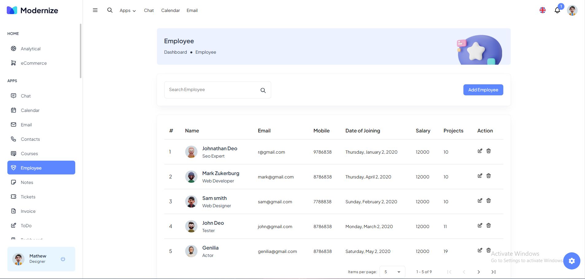Open the notifications bell icon
The image size is (585, 279).
[x=557, y=10]
